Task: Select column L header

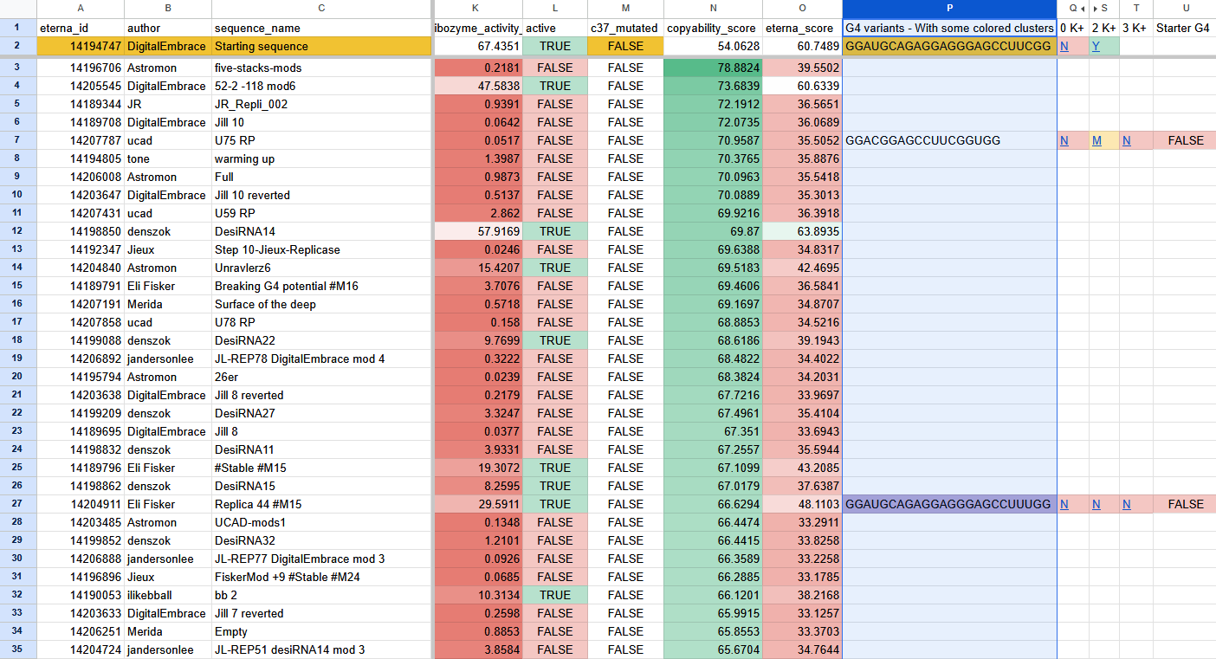Action: pyautogui.click(x=554, y=9)
